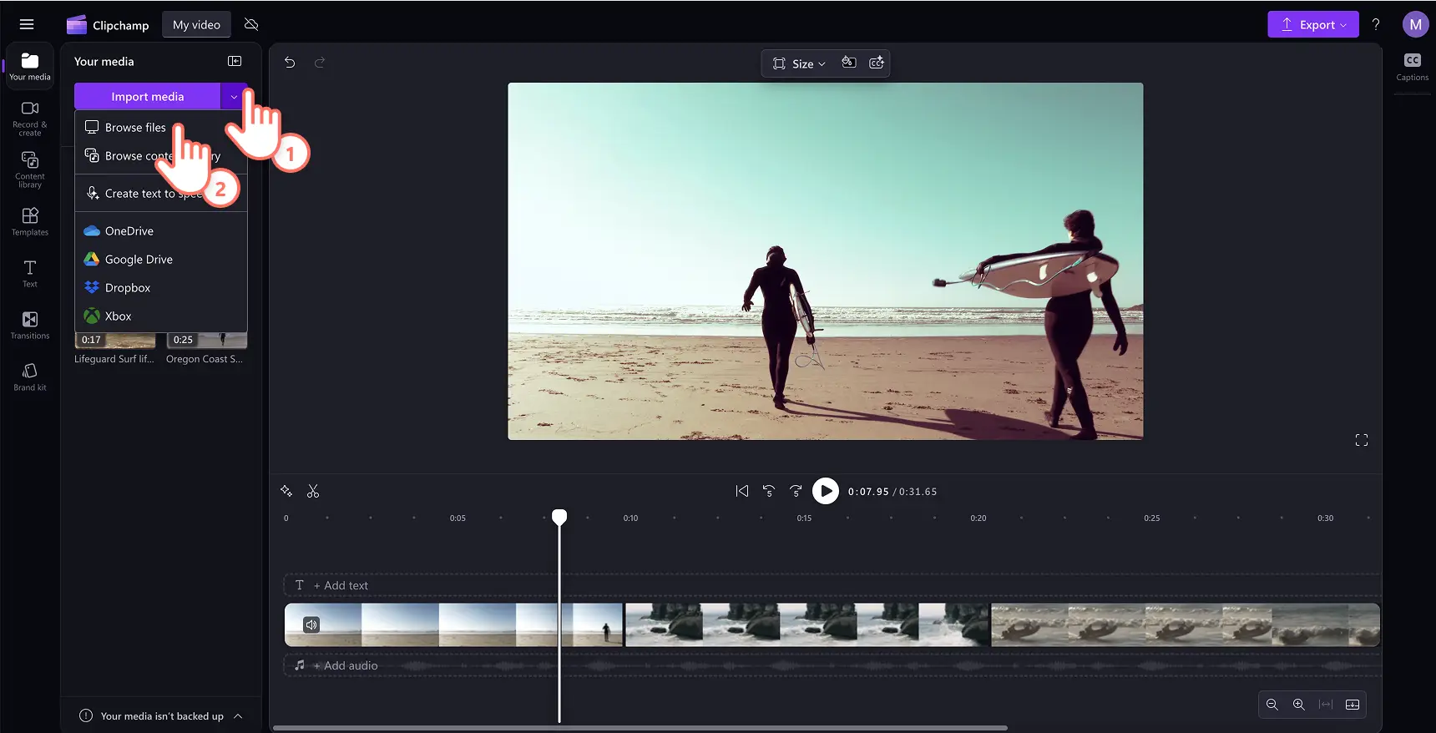Open the Your media sidebar tab

30,66
